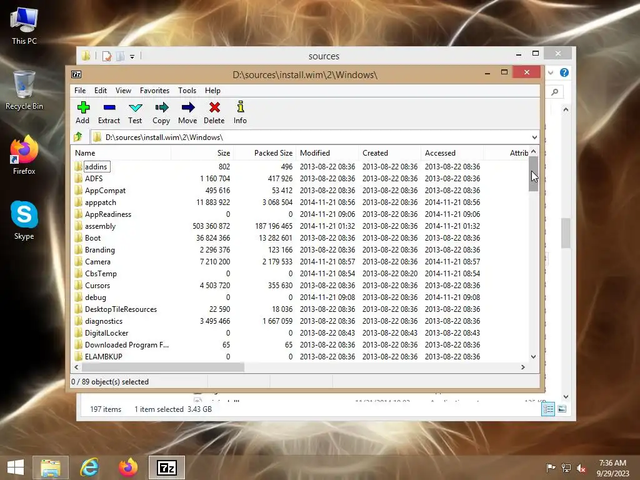This screenshot has width=640, height=480.
Task: Click the Action Center flag icon
Action: click(551, 468)
